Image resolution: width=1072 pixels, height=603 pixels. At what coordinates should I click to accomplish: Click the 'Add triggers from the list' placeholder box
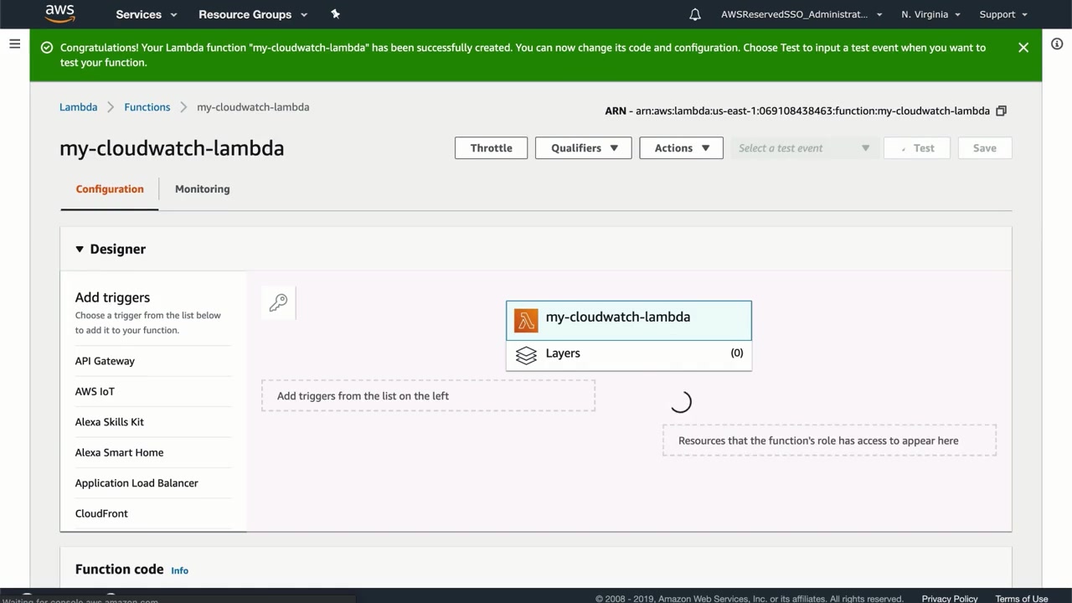pyautogui.click(x=428, y=395)
